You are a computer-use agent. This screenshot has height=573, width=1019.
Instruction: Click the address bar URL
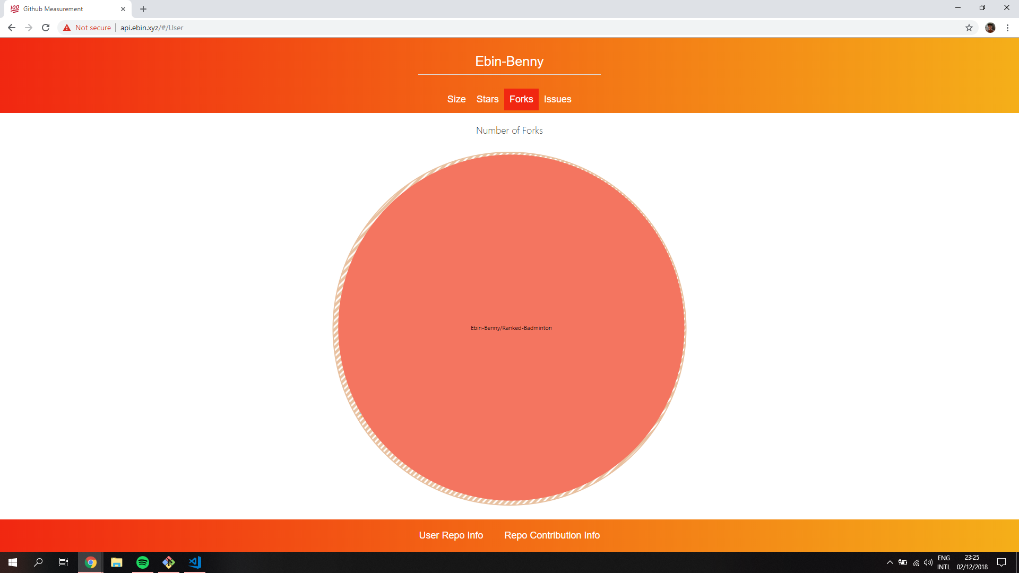pos(152,28)
